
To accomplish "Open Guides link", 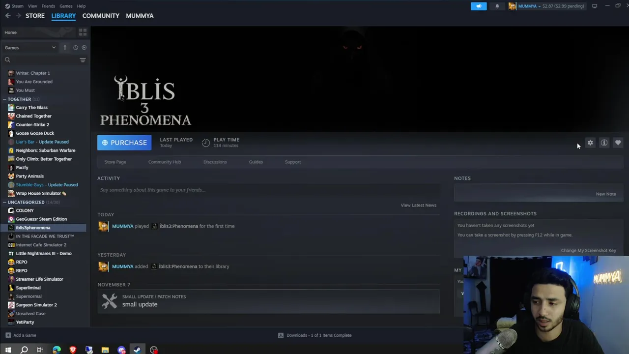I will [x=256, y=162].
